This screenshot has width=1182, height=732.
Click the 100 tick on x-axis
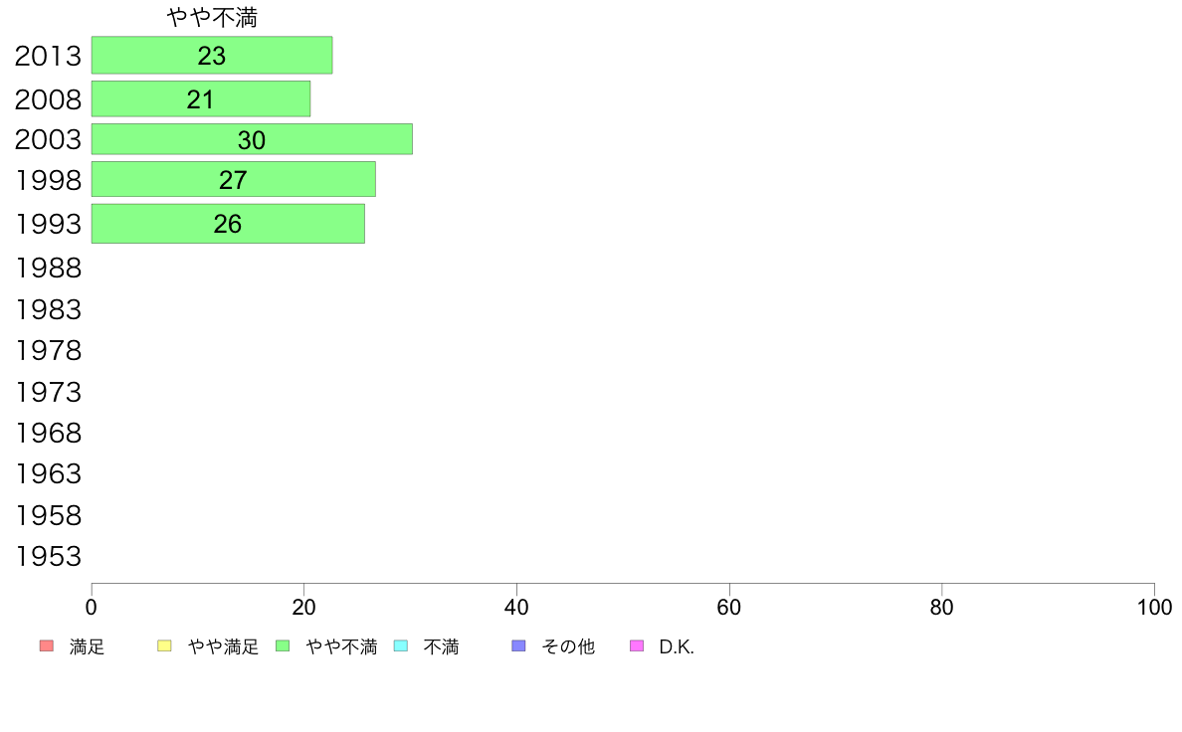click(1154, 607)
